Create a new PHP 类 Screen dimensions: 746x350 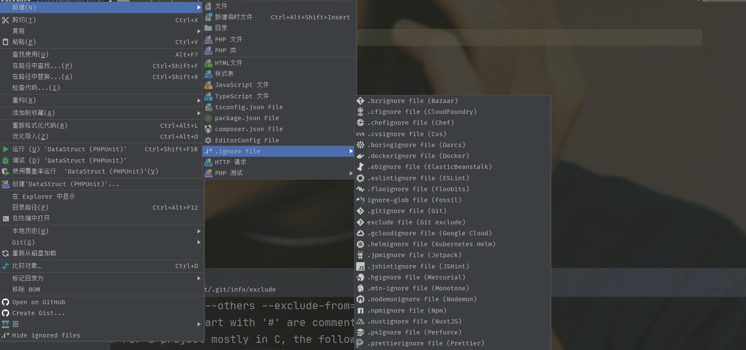[x=279, y=50]
